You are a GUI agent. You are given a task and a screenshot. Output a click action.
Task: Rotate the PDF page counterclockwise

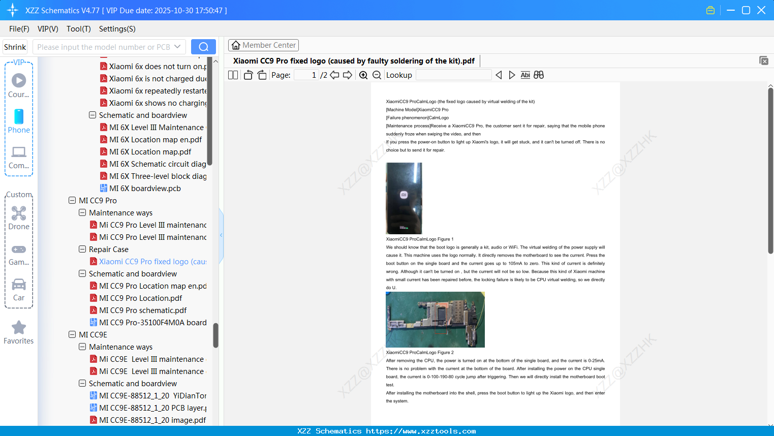click(248, 75)
